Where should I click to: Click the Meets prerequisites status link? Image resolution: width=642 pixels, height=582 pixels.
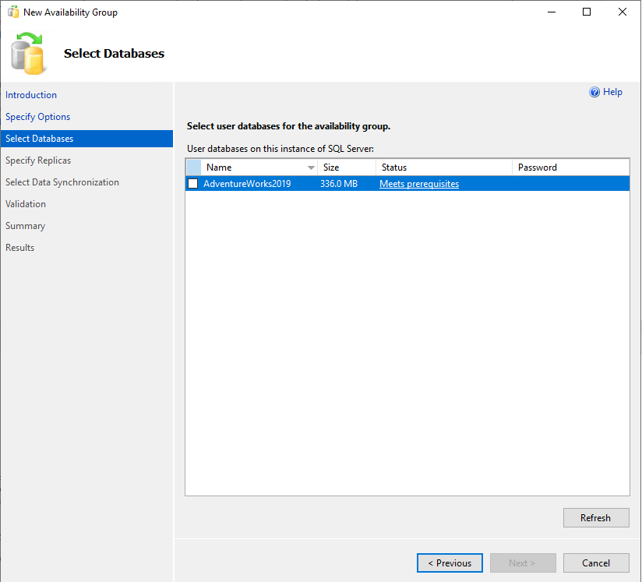419,184
